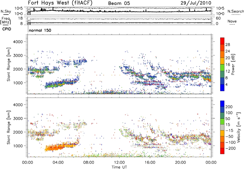The height and width of the screenshot is (169, 244).
Task: Click the velocity panel 'Slant Range [km]' label
Action: coord(9,127)
